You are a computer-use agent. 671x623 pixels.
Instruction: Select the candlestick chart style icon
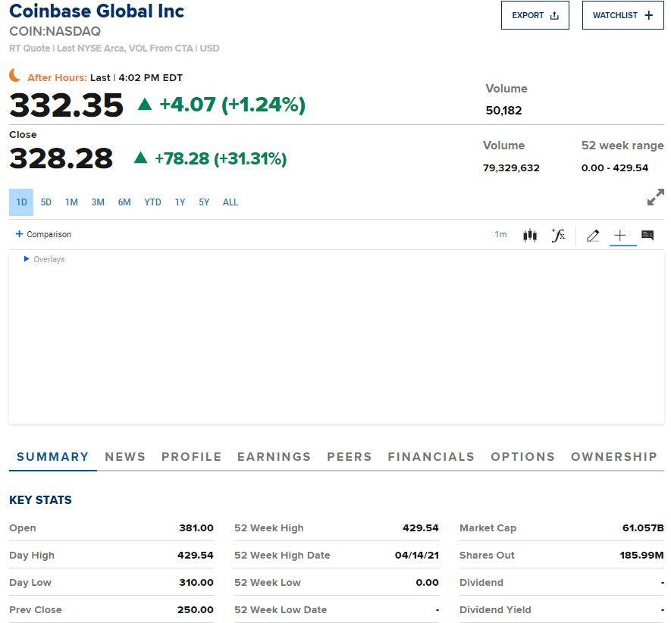530,235
